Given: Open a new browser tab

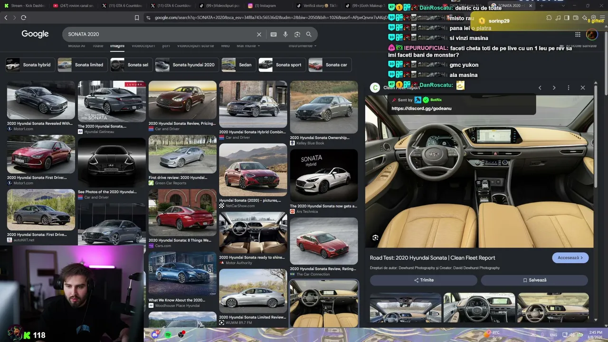Looking at the screenshot, I should pyautogui.click(x=541, y=6).
